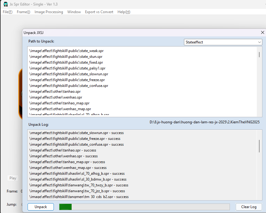The height and width of the screenshot is (213, 266).
Task: Open the Export vs Convert menu
Action: coord(99,12)
